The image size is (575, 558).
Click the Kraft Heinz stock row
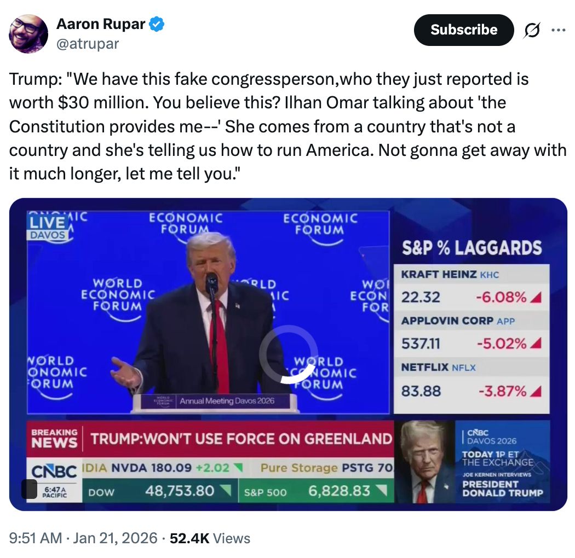[472, 287]
